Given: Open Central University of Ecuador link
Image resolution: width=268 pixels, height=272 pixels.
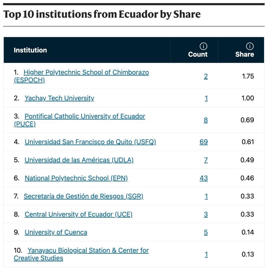Looking at the screenshot, I should pos(79,214).
